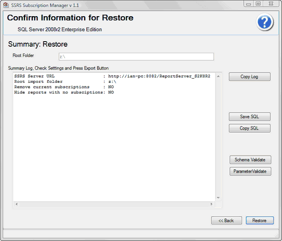The height and width of the screenshot is (241, 282).
Task: Click 'Confirm Information for Restore' title
Action: (70, 18)
